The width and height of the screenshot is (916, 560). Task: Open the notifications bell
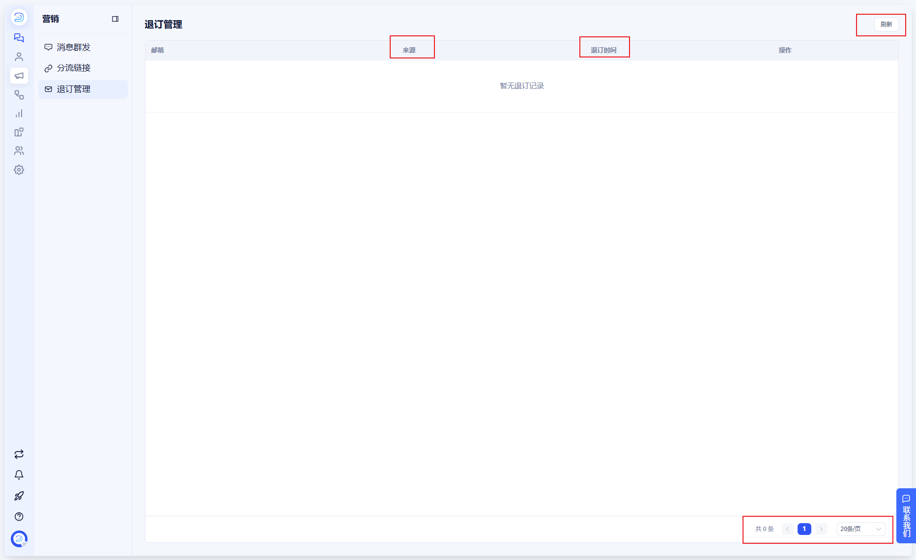pyautogui.click(x=19, y=475)
